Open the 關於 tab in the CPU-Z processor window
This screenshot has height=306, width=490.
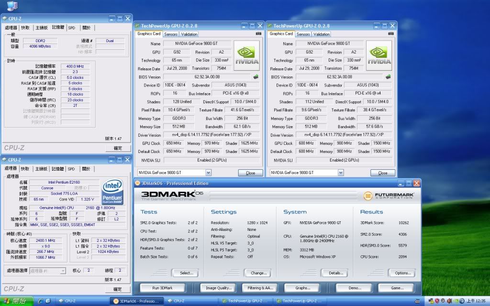[86, 169]
